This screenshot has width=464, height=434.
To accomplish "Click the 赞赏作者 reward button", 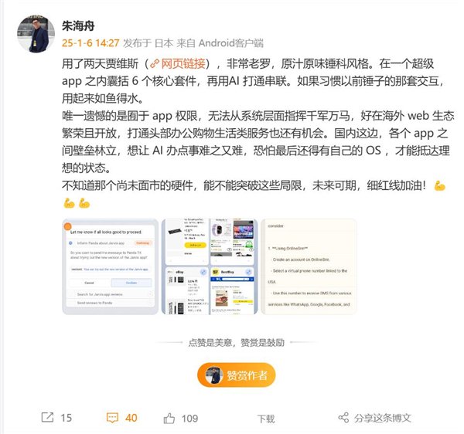I will [236, 375].
